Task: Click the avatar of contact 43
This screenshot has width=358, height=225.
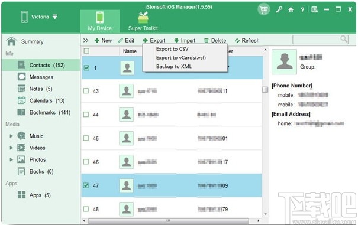Action: click(x=126, y=91)
